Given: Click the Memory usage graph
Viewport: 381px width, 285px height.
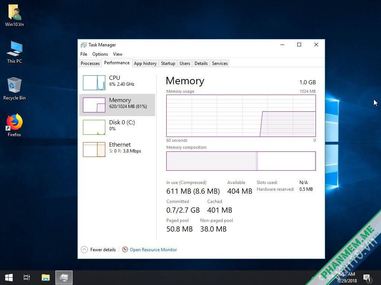Looking at the screenshot, I should click(241, 116).
